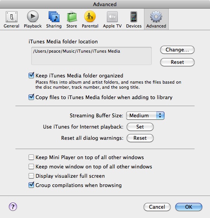This screenshot has width=210, height=218.
Task: Select the Advanced gear icon
Action: coord(156,17)
